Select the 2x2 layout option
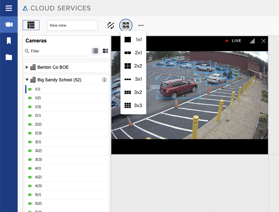 click(133, 66)
